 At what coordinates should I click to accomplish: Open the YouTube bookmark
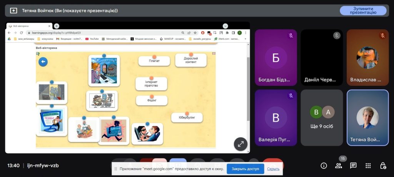(92, 38)
